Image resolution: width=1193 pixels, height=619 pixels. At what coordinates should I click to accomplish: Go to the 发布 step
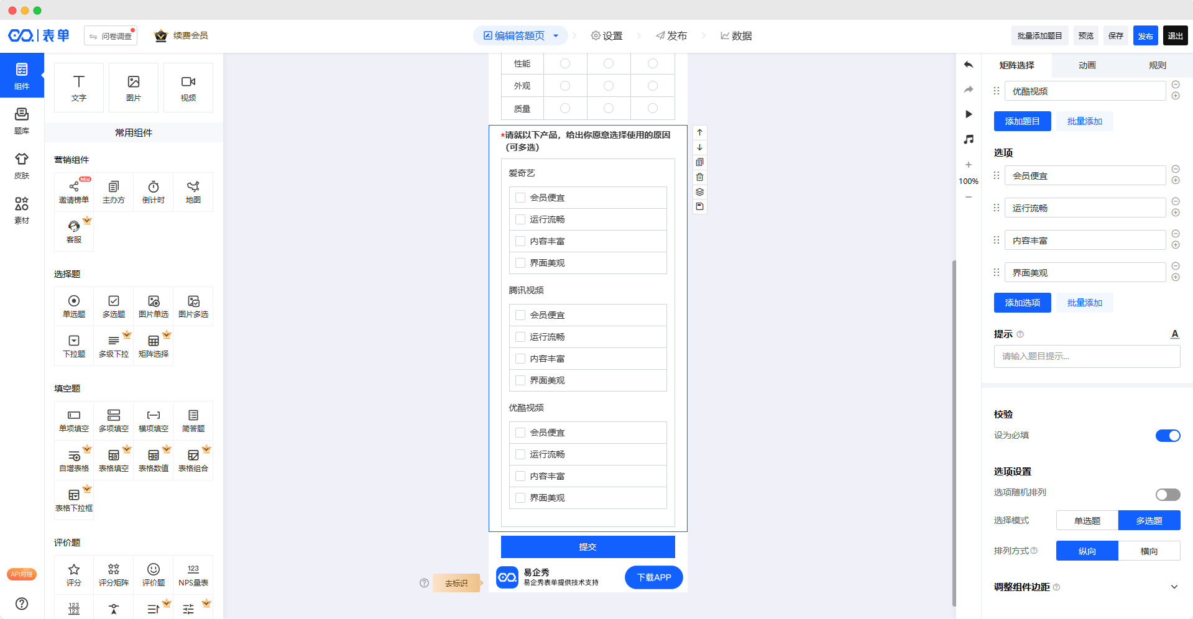671,36
